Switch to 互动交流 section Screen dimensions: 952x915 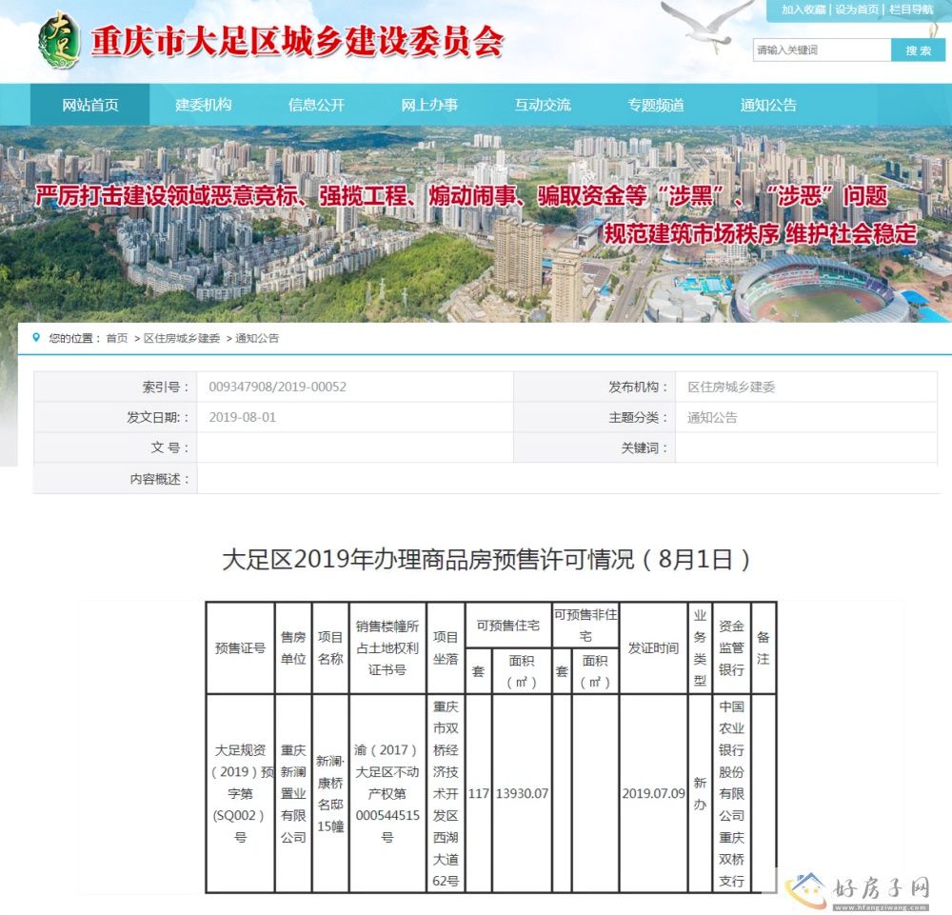(x=543, y=105)
